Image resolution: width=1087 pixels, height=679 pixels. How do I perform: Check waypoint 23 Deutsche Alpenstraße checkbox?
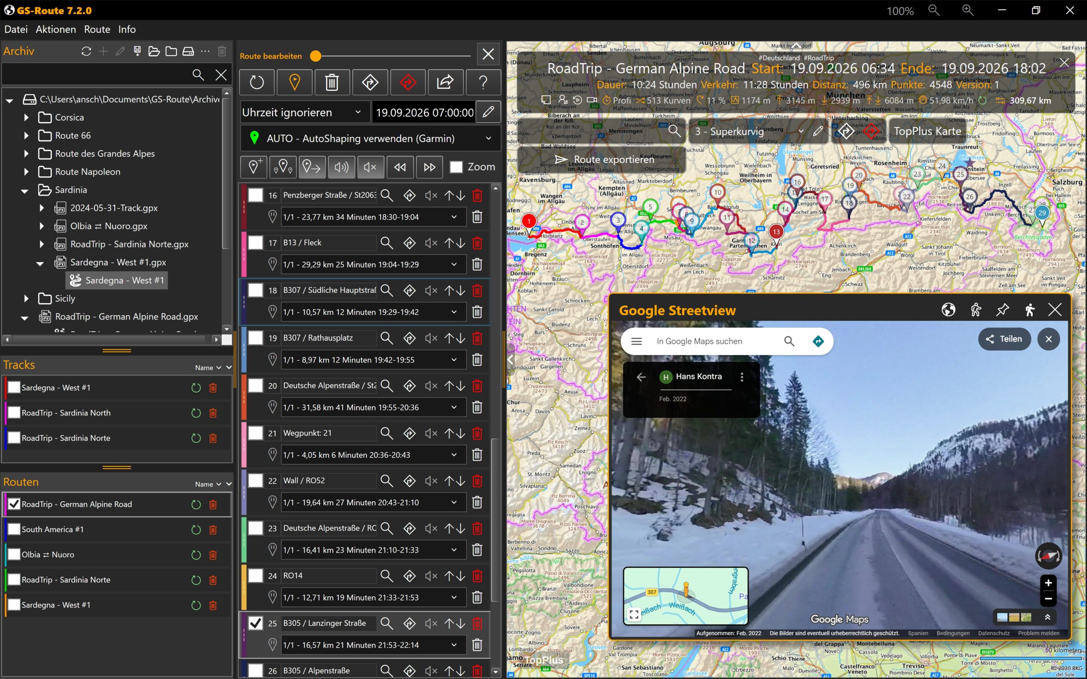[256, 528]
